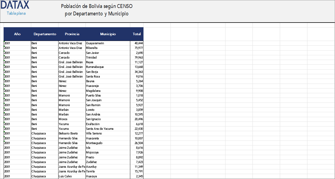
Task: Click the Rurrenabaque row's total 13,668
Action: [x=137, y=67]
